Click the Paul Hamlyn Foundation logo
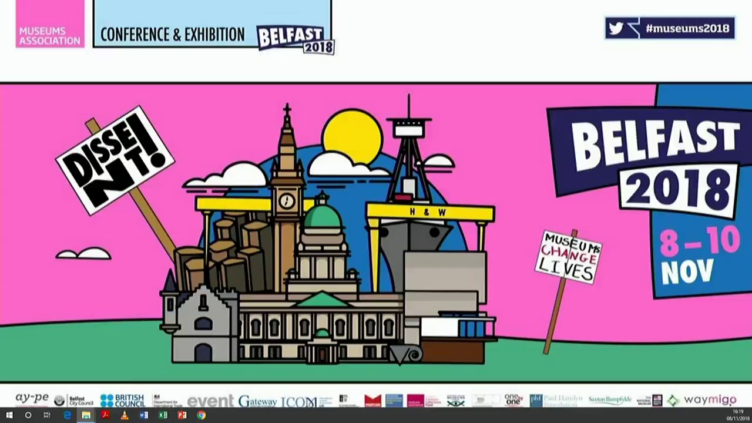 pos(556,401)
